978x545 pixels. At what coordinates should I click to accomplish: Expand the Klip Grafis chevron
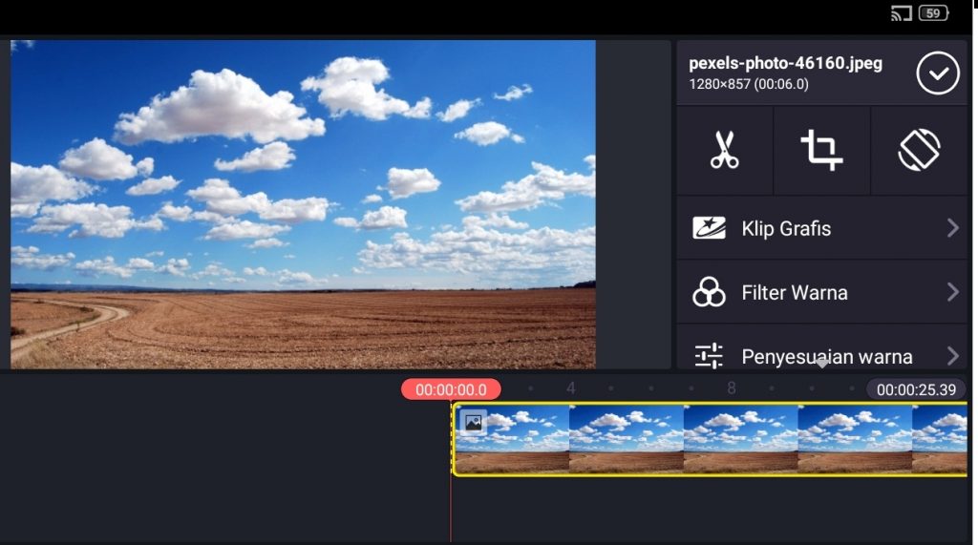pyautogui.click(x=952, y=228)
